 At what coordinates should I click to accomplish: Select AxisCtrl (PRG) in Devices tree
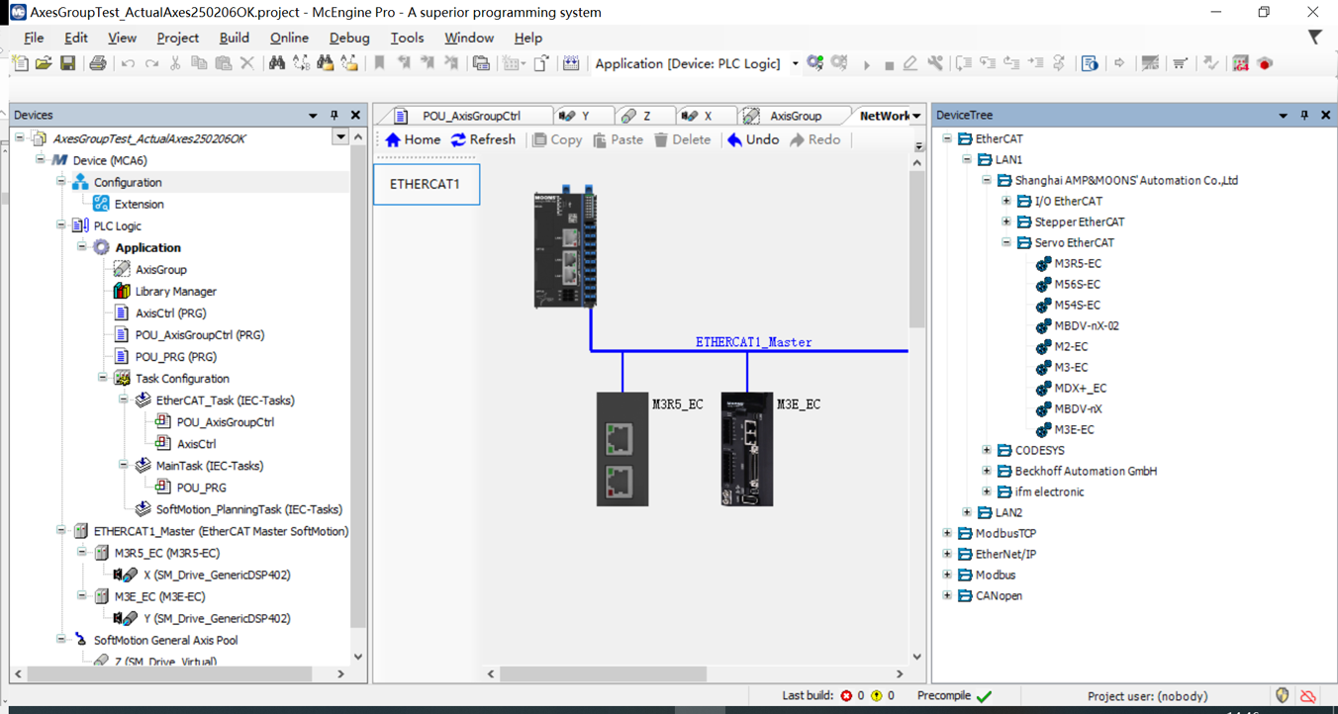tap(170, 312)
